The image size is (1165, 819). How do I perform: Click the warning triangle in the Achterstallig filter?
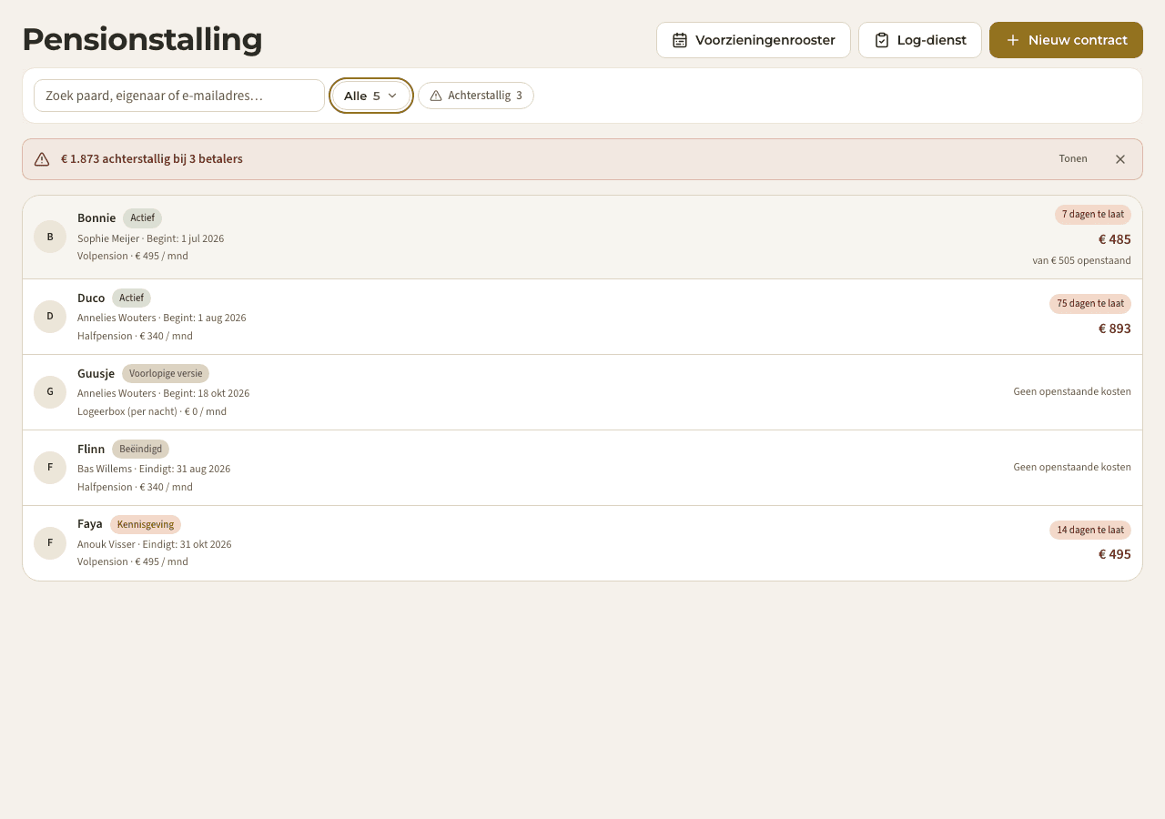pyautogui.click(x=436, y=96)
